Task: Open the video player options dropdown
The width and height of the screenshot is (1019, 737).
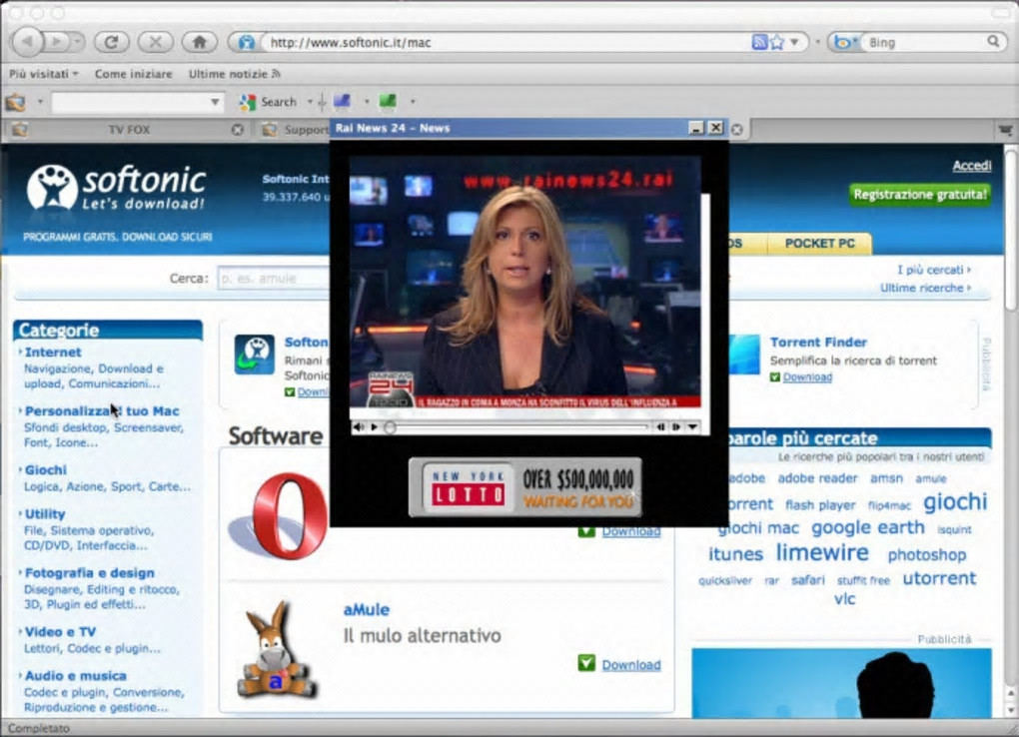Action: tap(692, 427)
